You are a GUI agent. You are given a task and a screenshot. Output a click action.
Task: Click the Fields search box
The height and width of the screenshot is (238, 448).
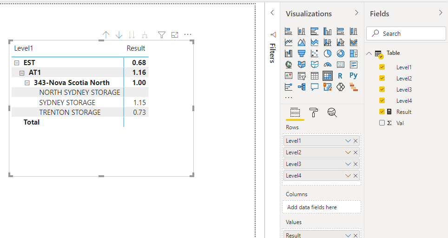tap(406, 34)
